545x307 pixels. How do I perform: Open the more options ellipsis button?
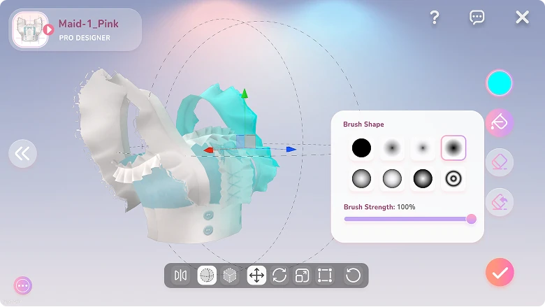click(23, 286)
